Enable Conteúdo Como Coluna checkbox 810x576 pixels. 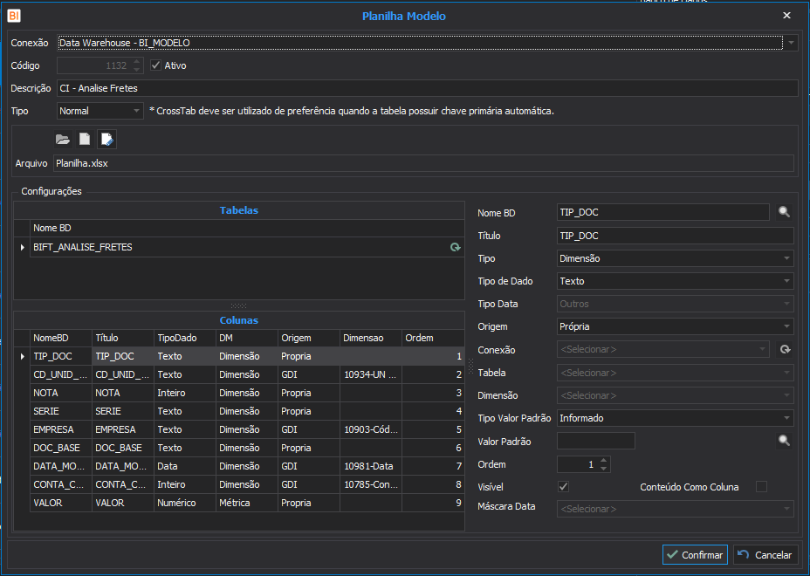tap(761, 487)
